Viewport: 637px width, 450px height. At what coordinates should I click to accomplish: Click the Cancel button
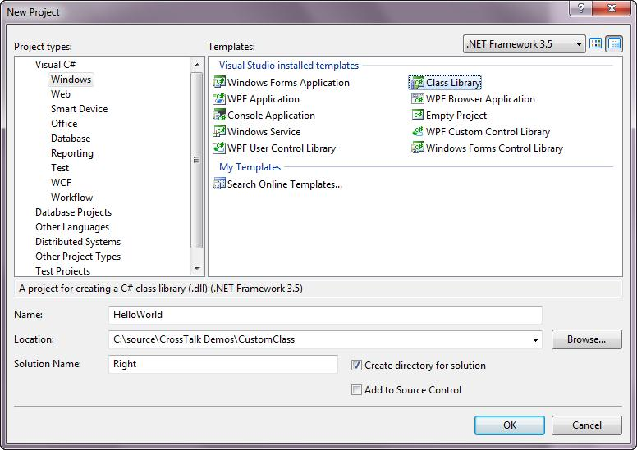tap(587, 425)
